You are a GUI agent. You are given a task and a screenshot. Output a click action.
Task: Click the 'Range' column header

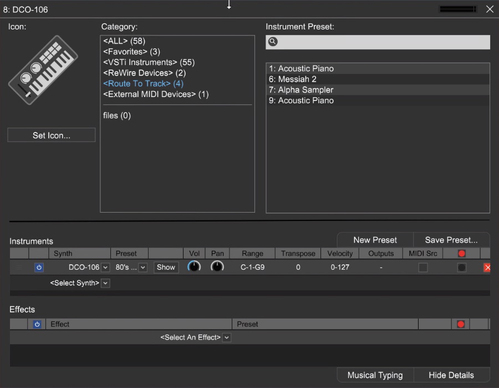[252, 254]
